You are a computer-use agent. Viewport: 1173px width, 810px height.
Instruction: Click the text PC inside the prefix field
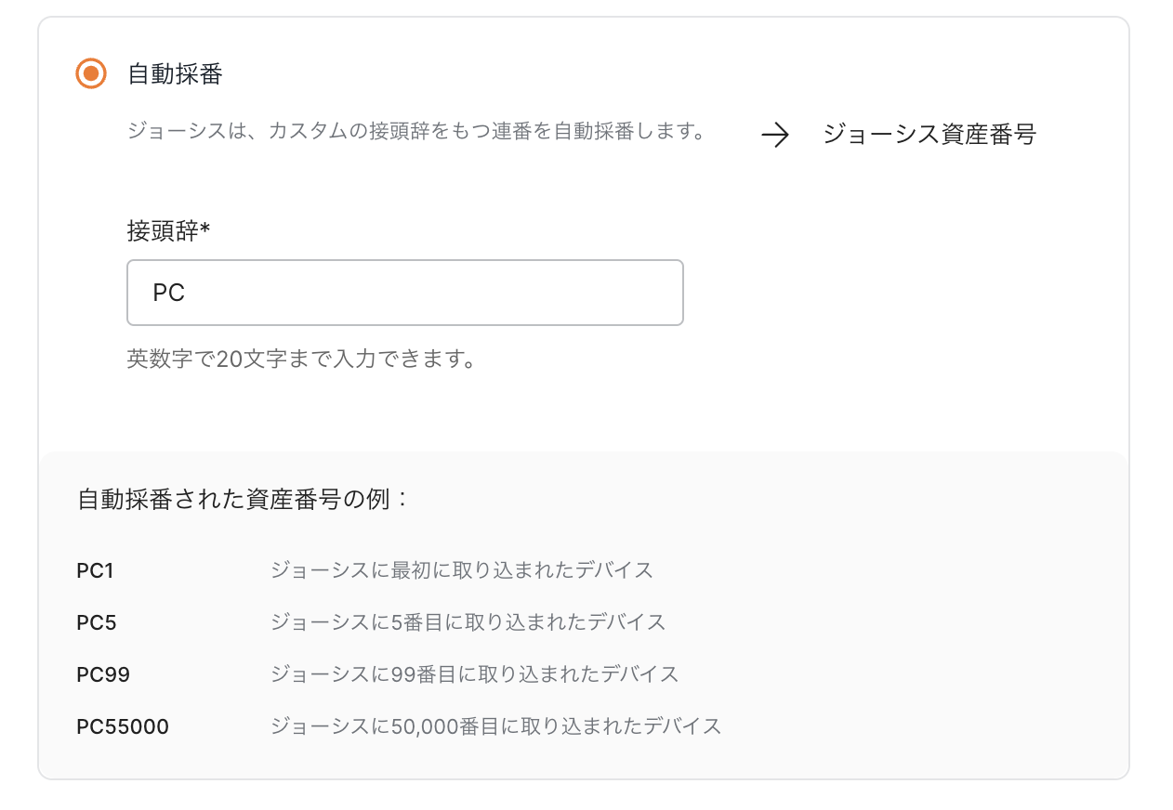pos(169,293)
